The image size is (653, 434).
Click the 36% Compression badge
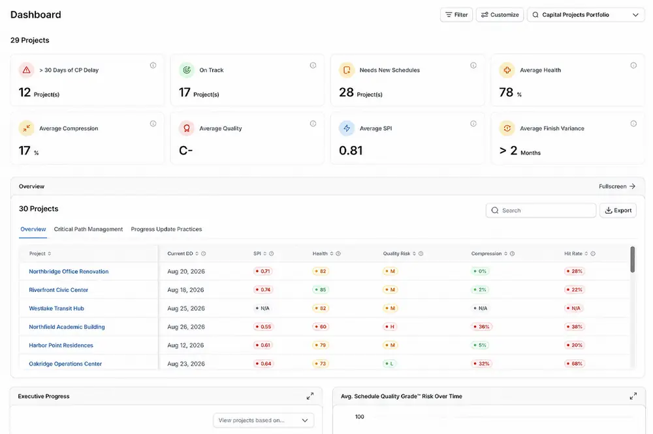[481, 326]
